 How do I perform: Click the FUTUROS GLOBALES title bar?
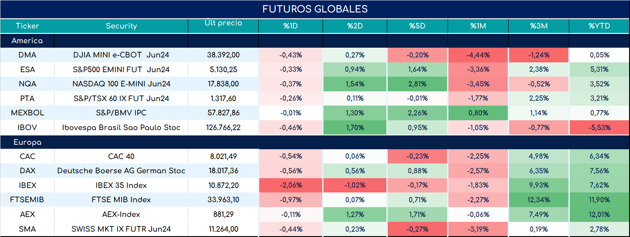(x=315, y=9)
